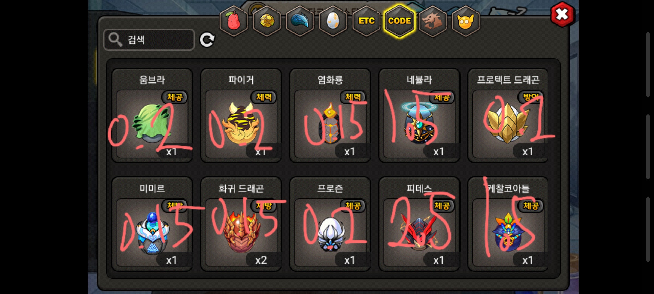
Task: Select the gold nugget category icon
Action: 267,21
